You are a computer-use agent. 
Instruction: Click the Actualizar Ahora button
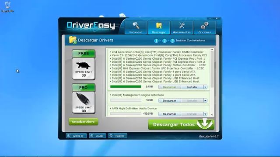pyautogui.click(x=83, y=122)
